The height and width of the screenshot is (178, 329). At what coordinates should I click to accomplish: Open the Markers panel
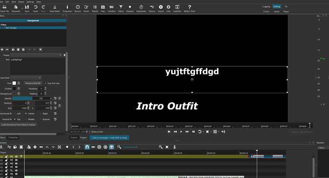(130, 9)
